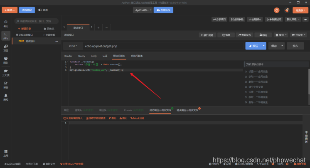Click the 新建 new button

coord(10,10)
